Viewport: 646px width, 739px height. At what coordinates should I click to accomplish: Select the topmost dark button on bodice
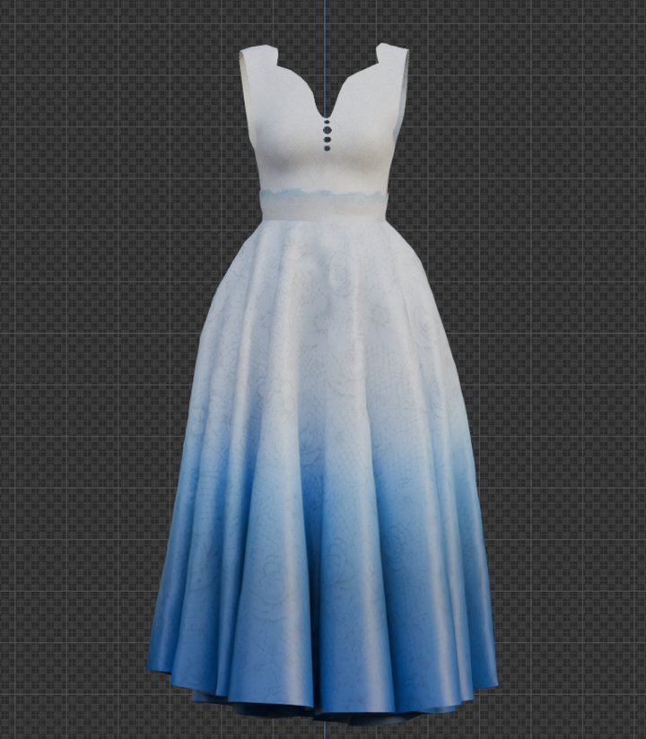(x=327, y=123)
